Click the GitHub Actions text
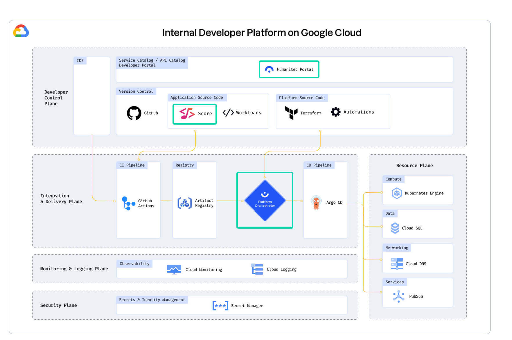Screen dimensions: 512x340 (x=146, y=203)
